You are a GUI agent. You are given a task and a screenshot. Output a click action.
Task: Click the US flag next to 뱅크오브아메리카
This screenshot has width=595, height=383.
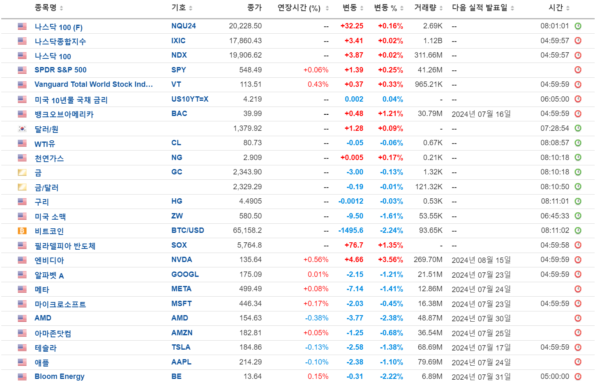[22, 114]
